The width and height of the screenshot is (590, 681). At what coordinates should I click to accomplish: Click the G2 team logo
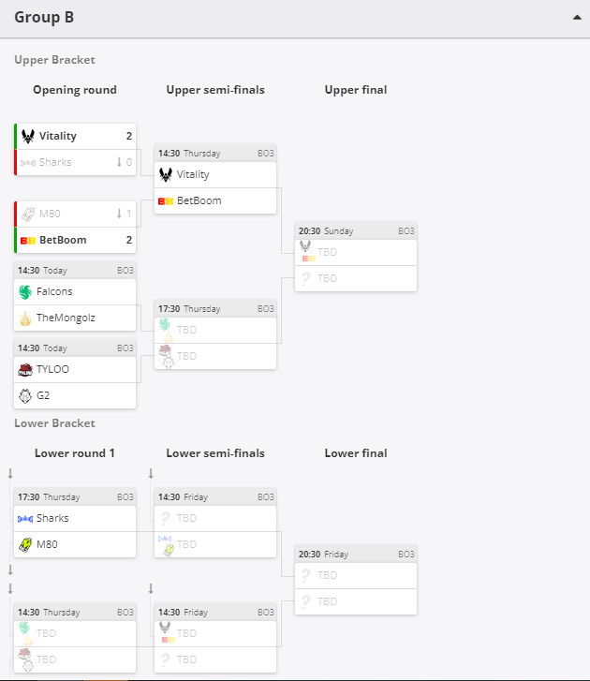click(x=25, y=395)
